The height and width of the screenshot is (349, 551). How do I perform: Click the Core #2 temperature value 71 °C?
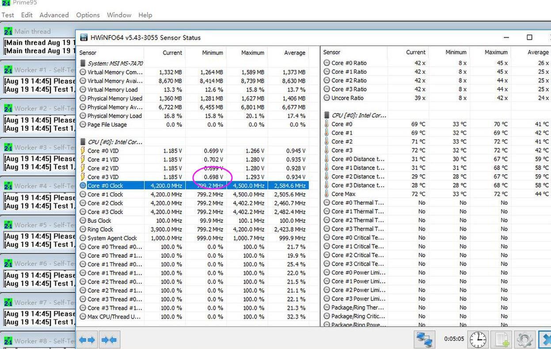418,142
